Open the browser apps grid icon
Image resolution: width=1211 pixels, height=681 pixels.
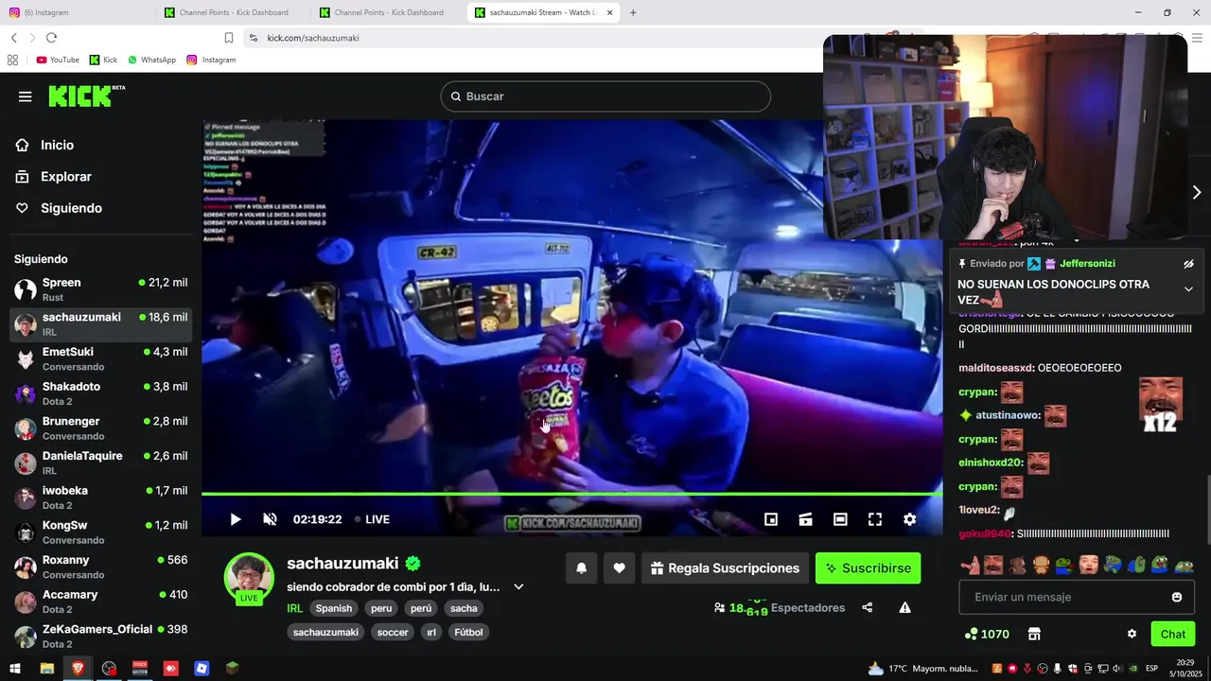pyautogui.click(x=12, y=60)
